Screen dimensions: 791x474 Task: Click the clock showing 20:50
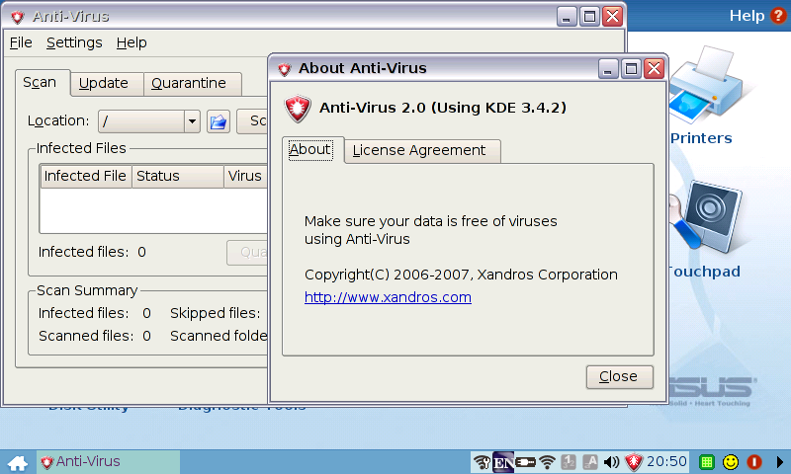tap(666, 461)
